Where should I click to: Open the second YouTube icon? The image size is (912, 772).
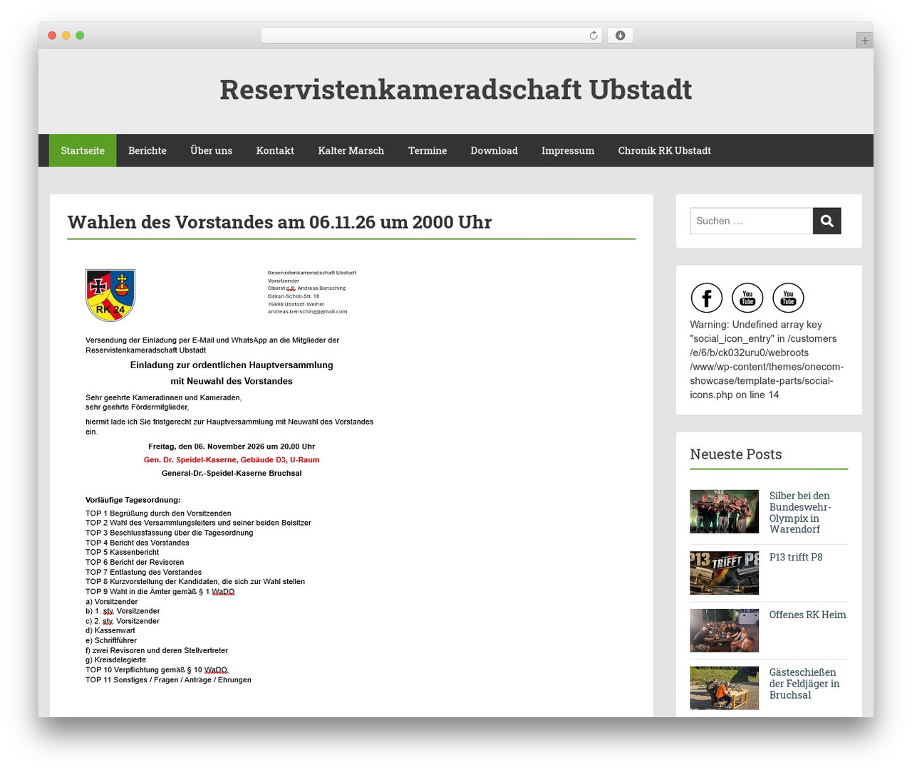click(788, 298)
